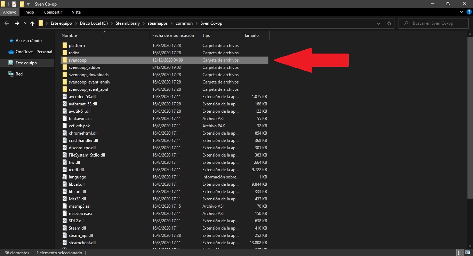Switch to details view in the status bar
This screenshot has height=256, width=473.
click(459, 253)
